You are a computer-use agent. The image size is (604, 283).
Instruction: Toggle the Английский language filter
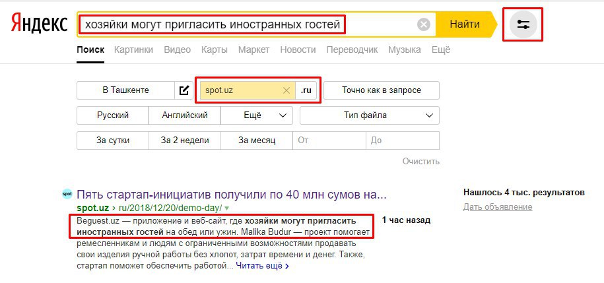click(x=185, y=115)
